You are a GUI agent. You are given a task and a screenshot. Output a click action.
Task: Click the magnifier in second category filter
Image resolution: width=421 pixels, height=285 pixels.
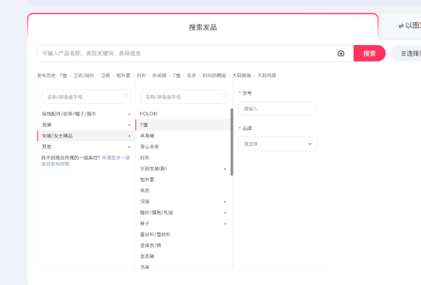point(224,96)
